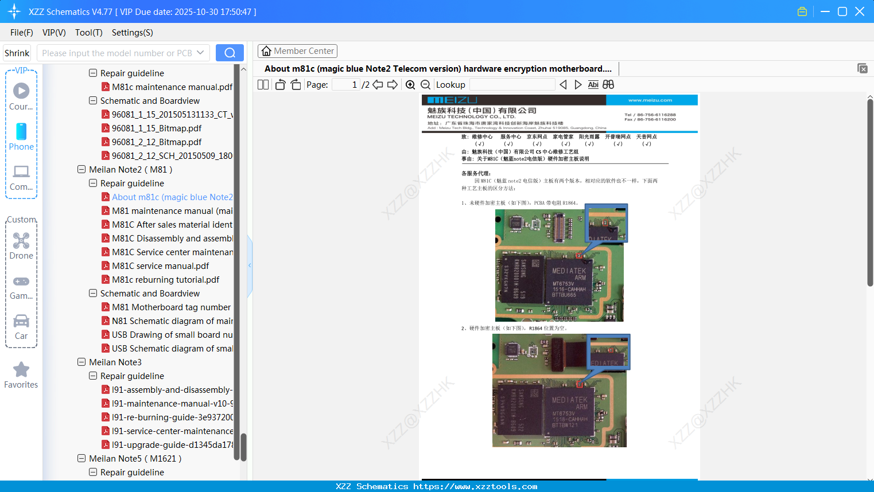Open the Tool(T) menu
The height and width of the screenshot is (492, 874).
pos(88,33)
